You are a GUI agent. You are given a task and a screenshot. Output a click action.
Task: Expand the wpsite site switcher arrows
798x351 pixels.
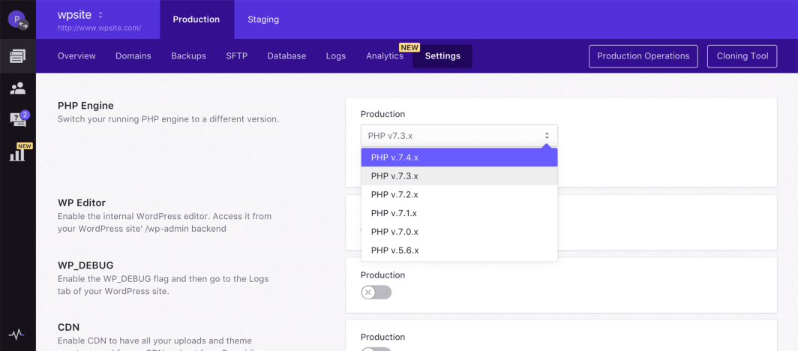click(x=100, y=15)
